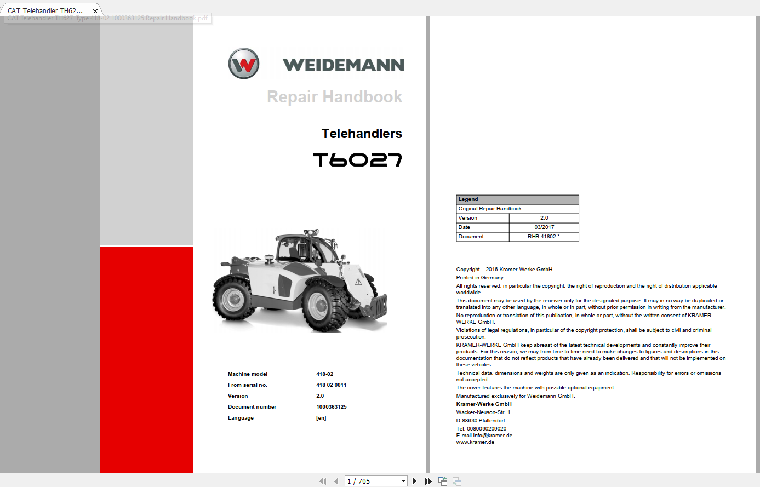Click the machine model value 418-02
The image size is (760, 487).
click(x=324, y=374)
